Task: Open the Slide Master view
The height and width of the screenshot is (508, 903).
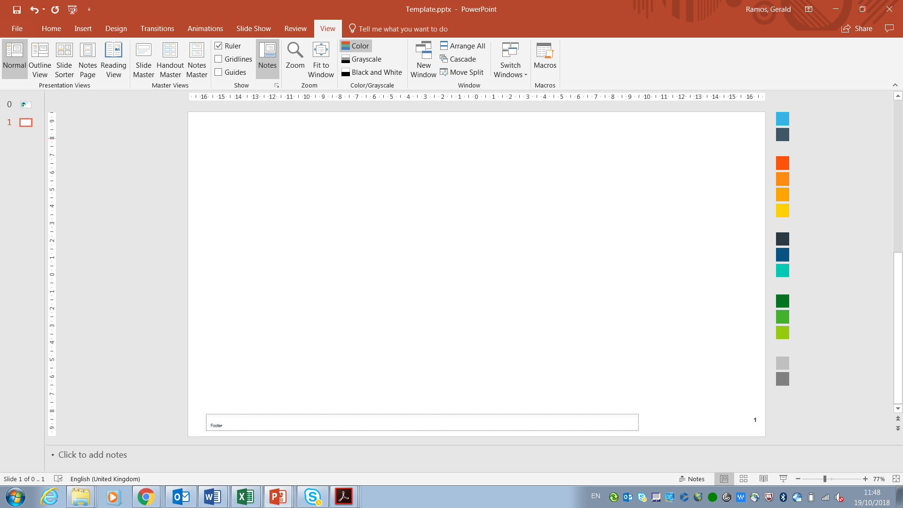Action: coord(143,59)
